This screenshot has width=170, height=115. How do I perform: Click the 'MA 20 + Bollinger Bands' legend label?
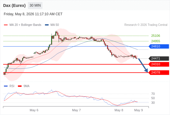pyautogui.click(x=25, y=25)
